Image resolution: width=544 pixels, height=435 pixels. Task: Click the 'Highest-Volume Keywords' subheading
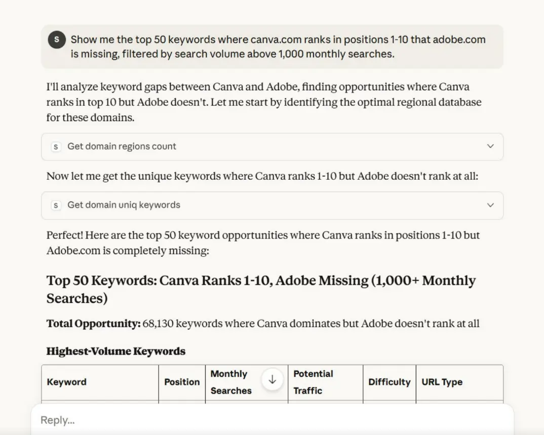coord(116,351)
